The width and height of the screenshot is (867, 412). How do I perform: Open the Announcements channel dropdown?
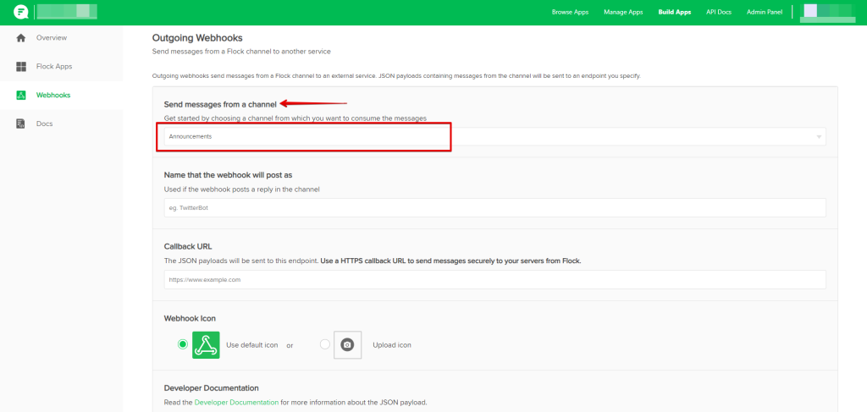[491, 136]
